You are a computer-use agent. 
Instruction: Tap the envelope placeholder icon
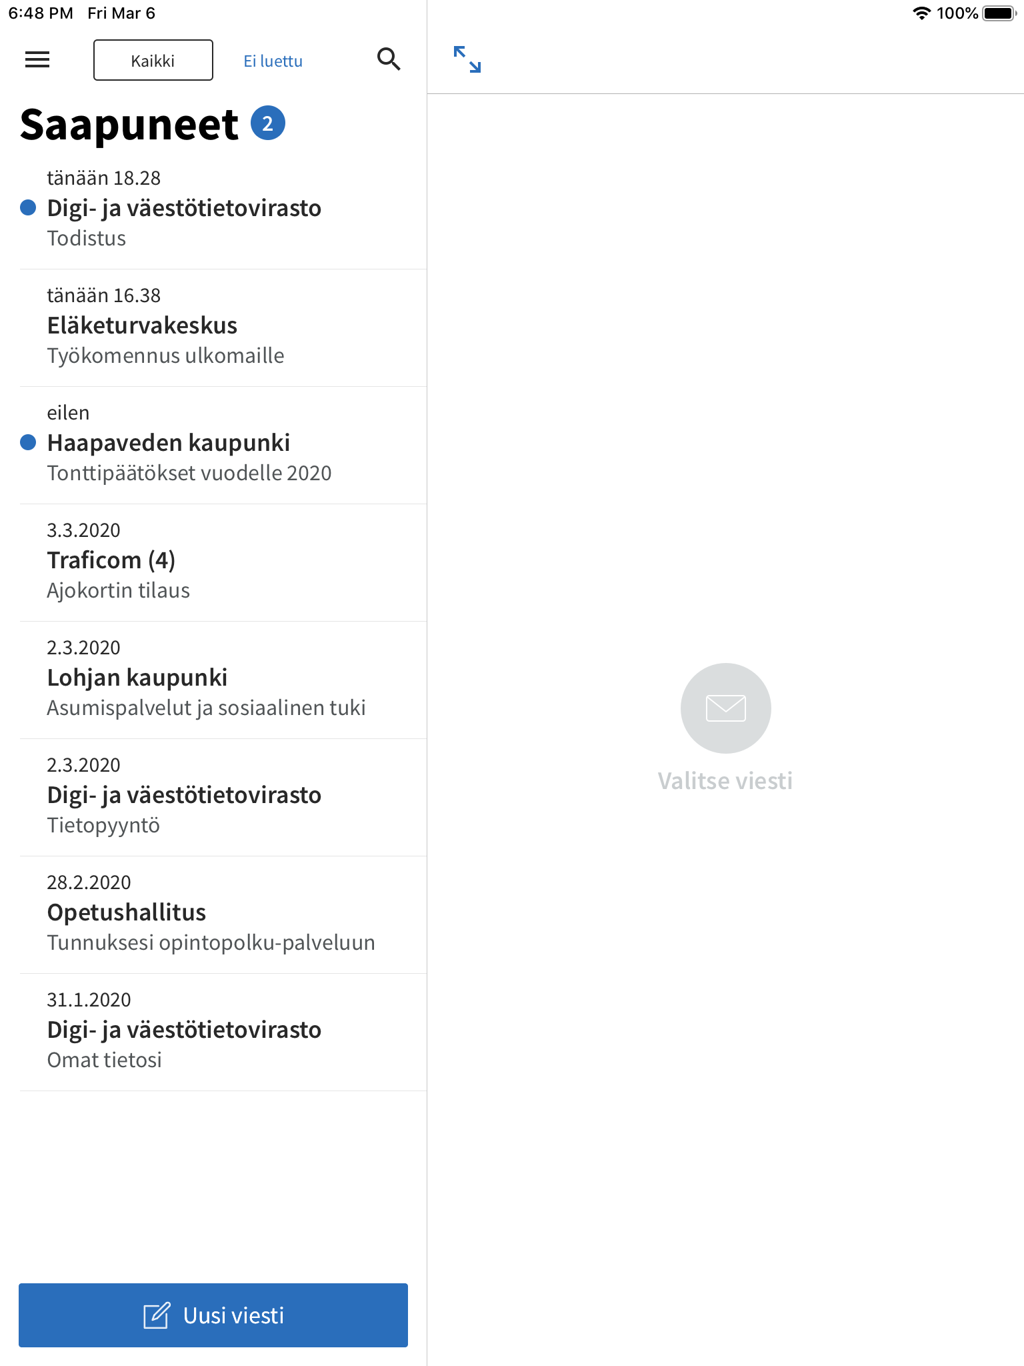pos(725,708)
